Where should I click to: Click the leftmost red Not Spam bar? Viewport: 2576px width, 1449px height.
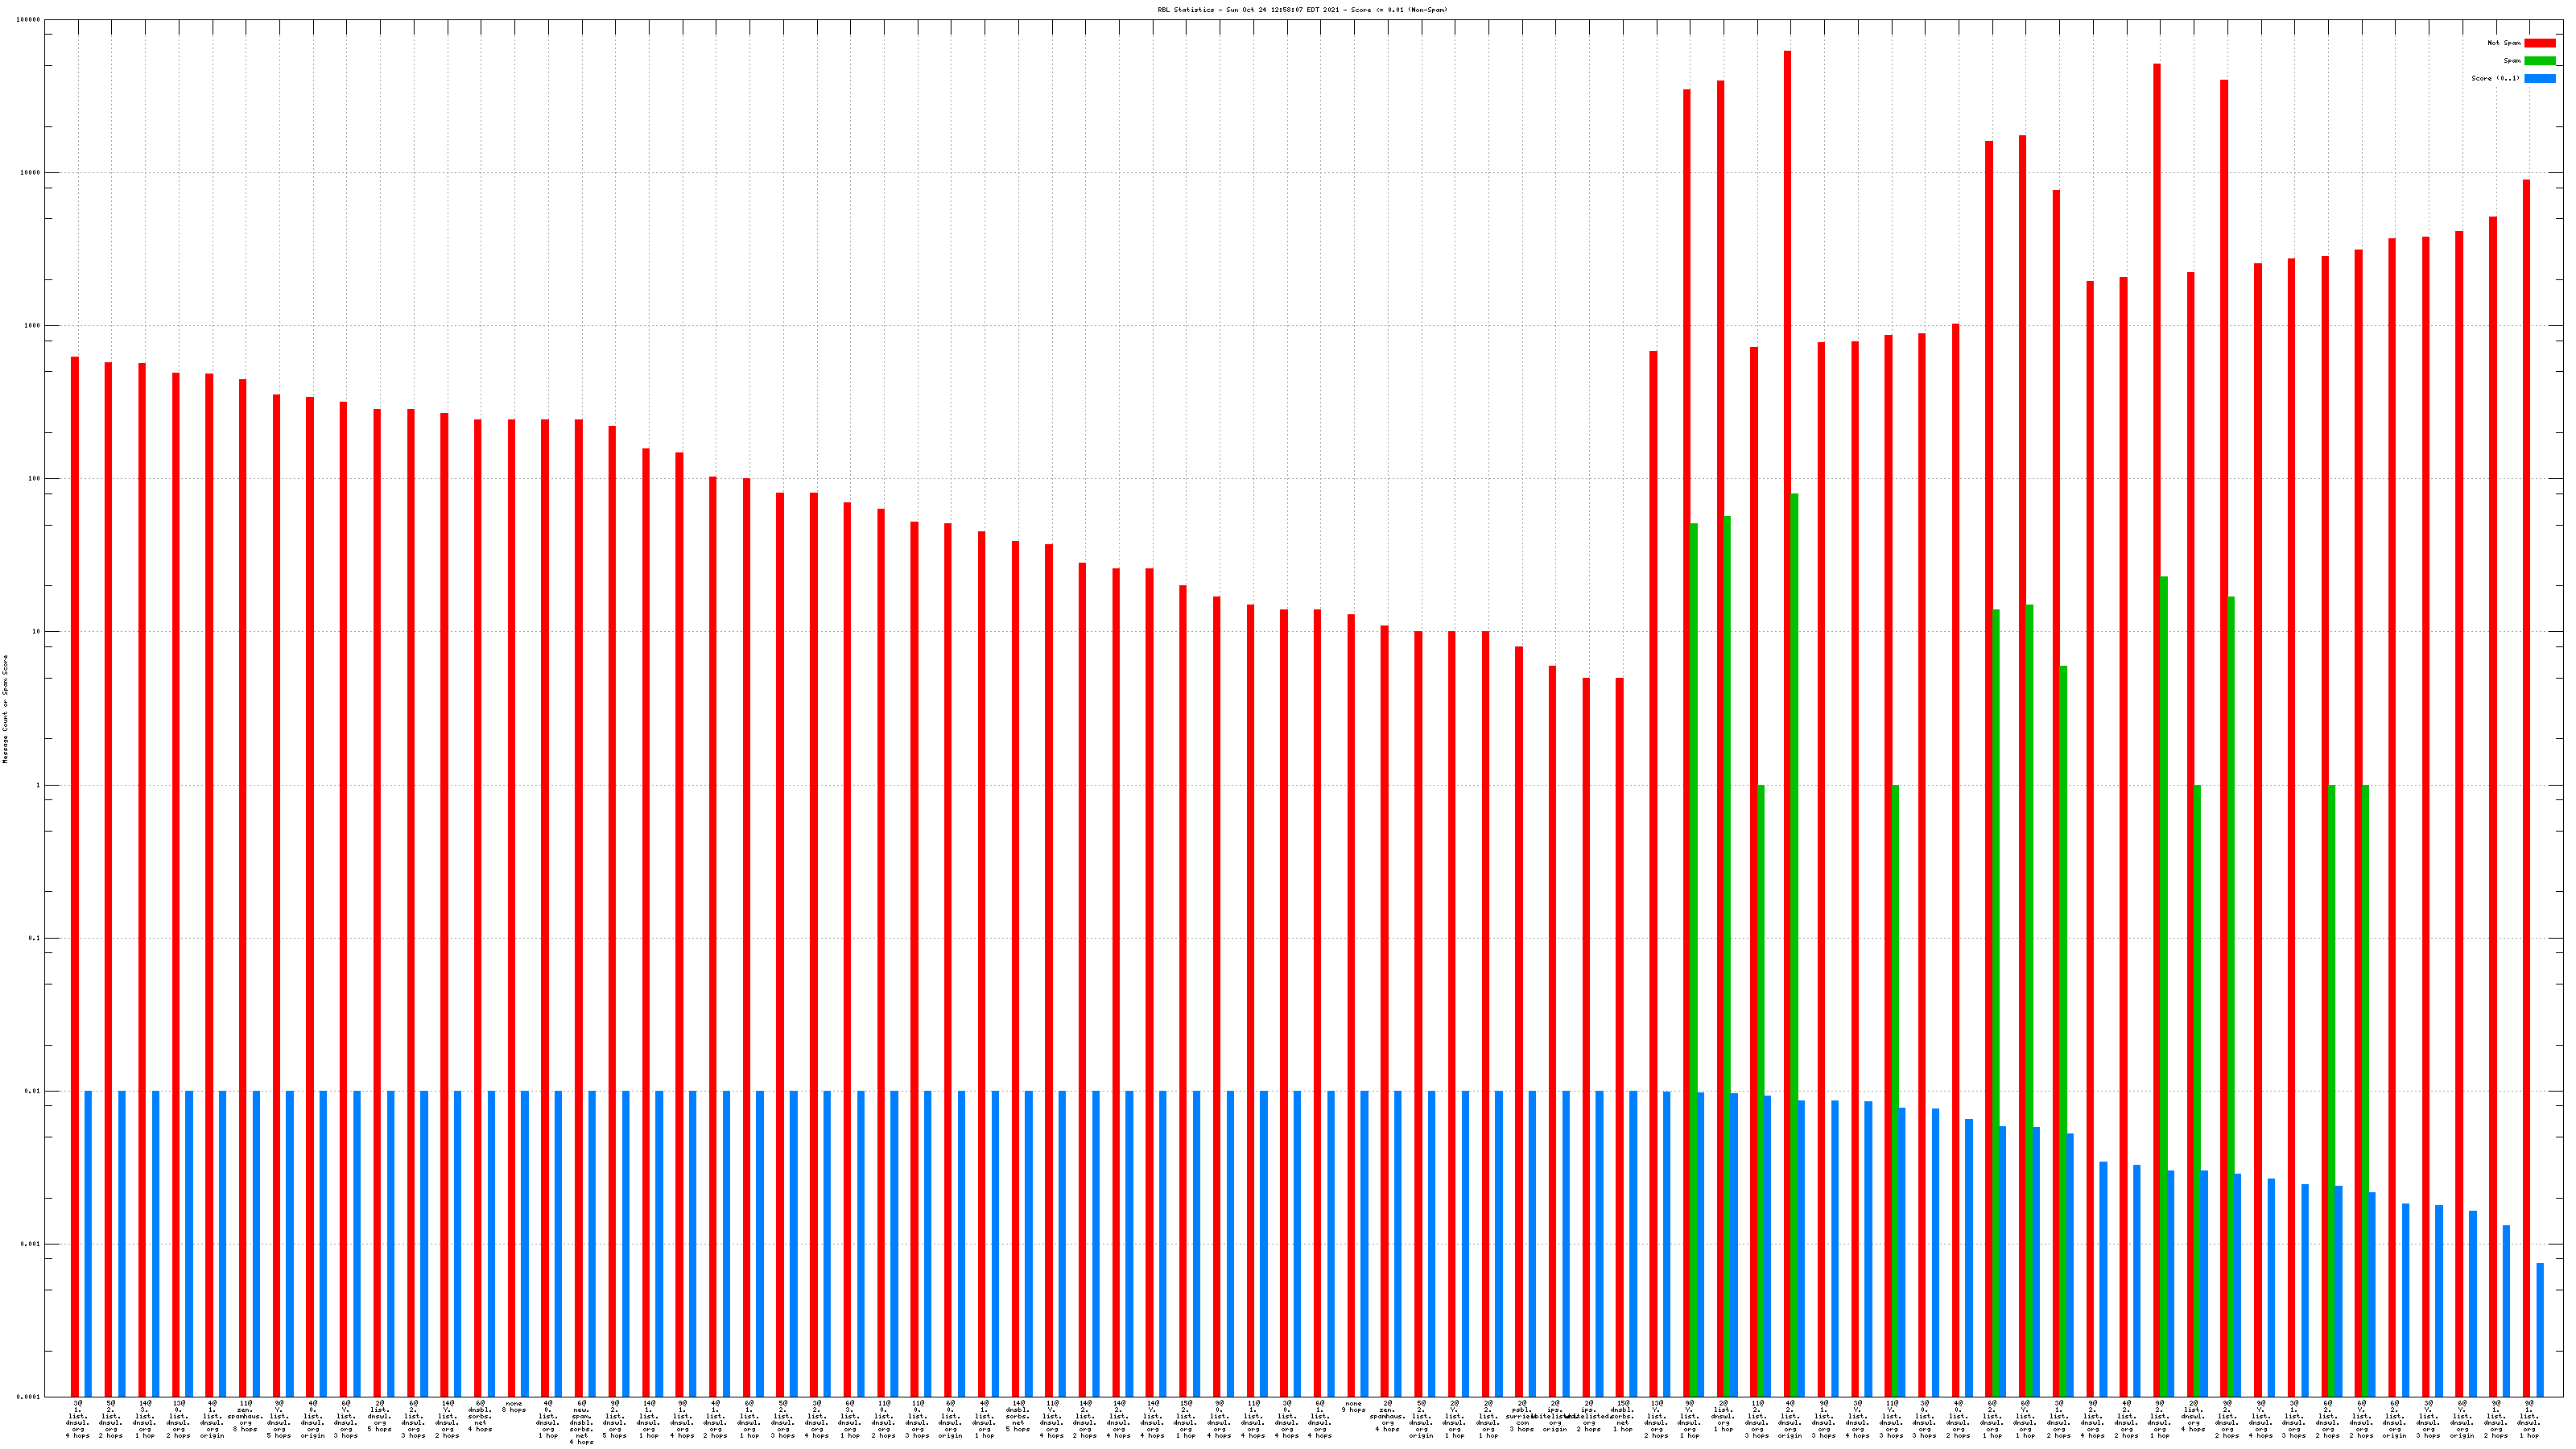click(75, 876)
